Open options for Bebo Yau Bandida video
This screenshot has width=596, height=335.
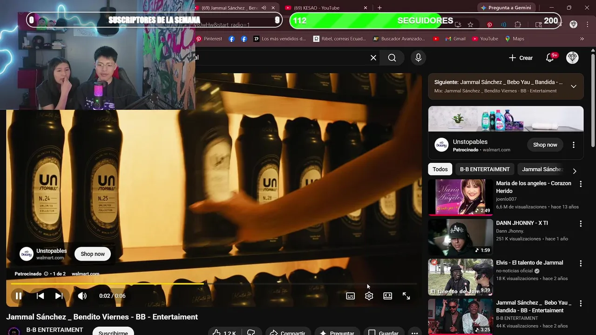(581, 303)
